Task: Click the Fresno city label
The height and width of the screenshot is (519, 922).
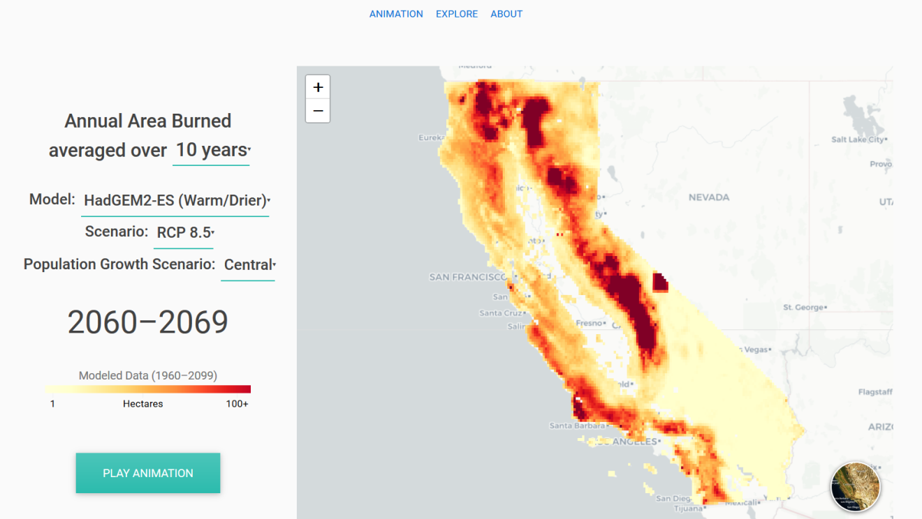Action: pos(587,324)
